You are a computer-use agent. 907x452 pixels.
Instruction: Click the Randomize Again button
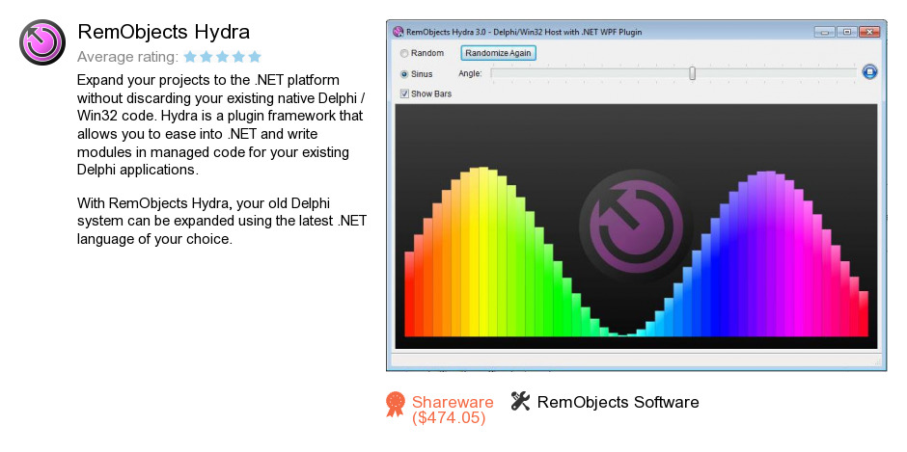pyautogui.click(x=498, y=53)
